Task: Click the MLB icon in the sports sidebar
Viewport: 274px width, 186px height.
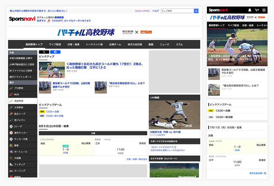Action: pos(11,94)
